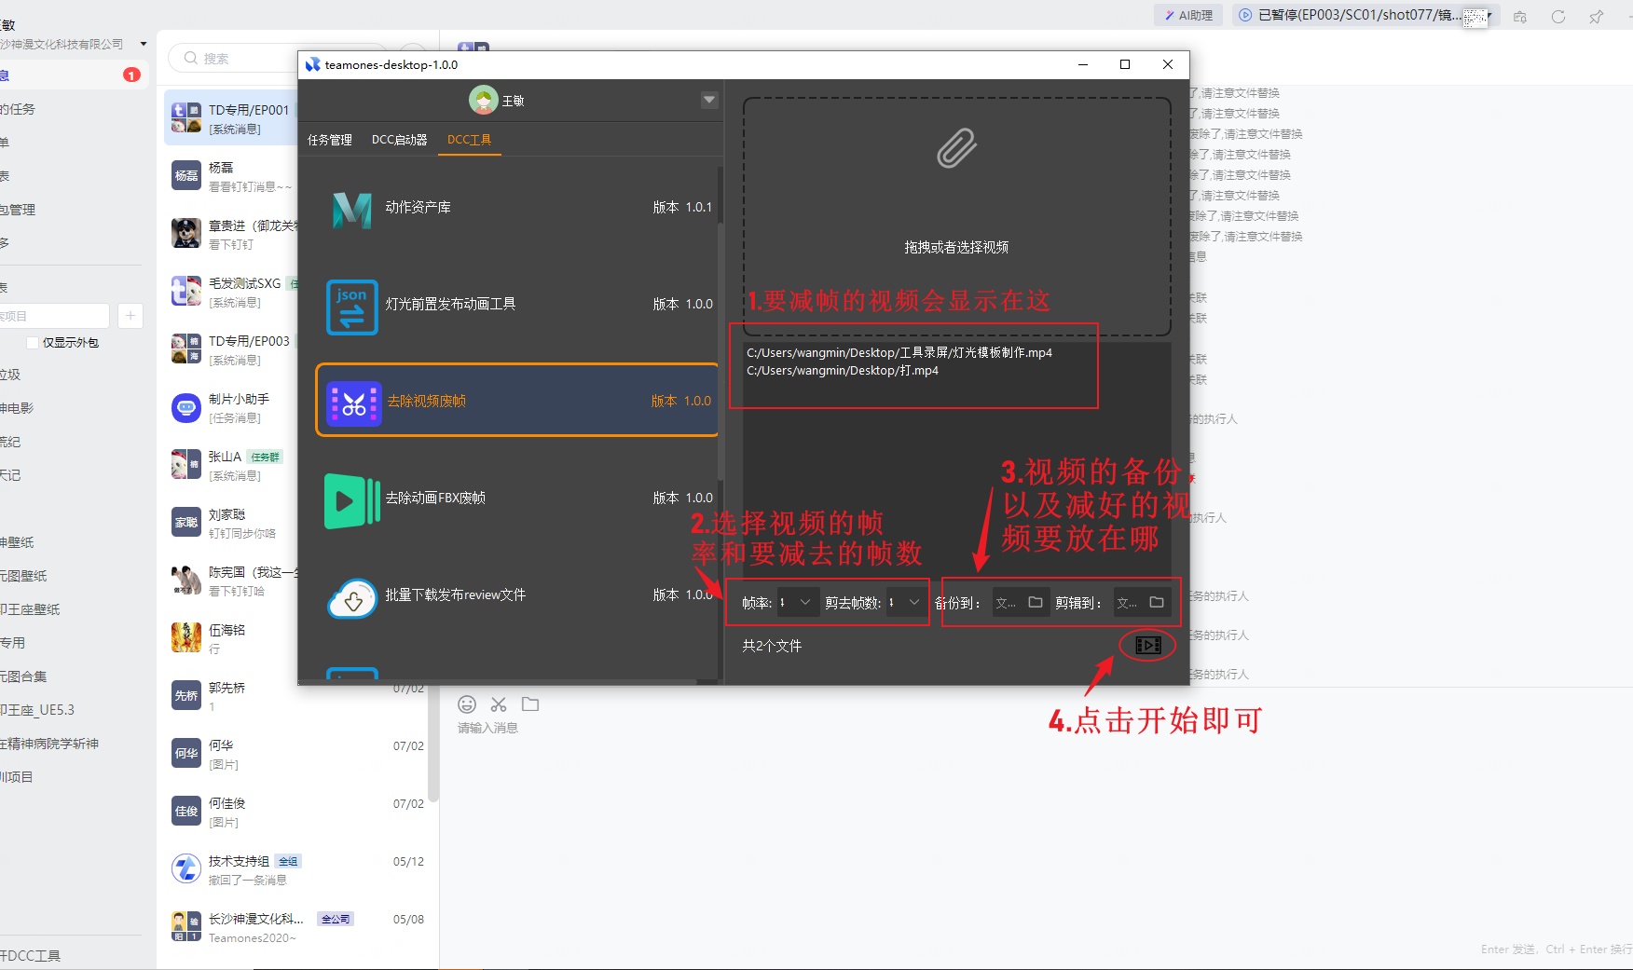The width and height of the screenshot is (1633, 970).
Task: Expand the 剪去帧数 dropdown
Action: pyautogui.click(x=913, y=603)
